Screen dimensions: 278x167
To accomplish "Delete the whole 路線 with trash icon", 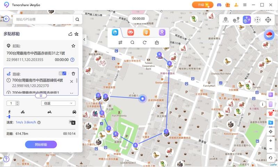I will 73,73.
